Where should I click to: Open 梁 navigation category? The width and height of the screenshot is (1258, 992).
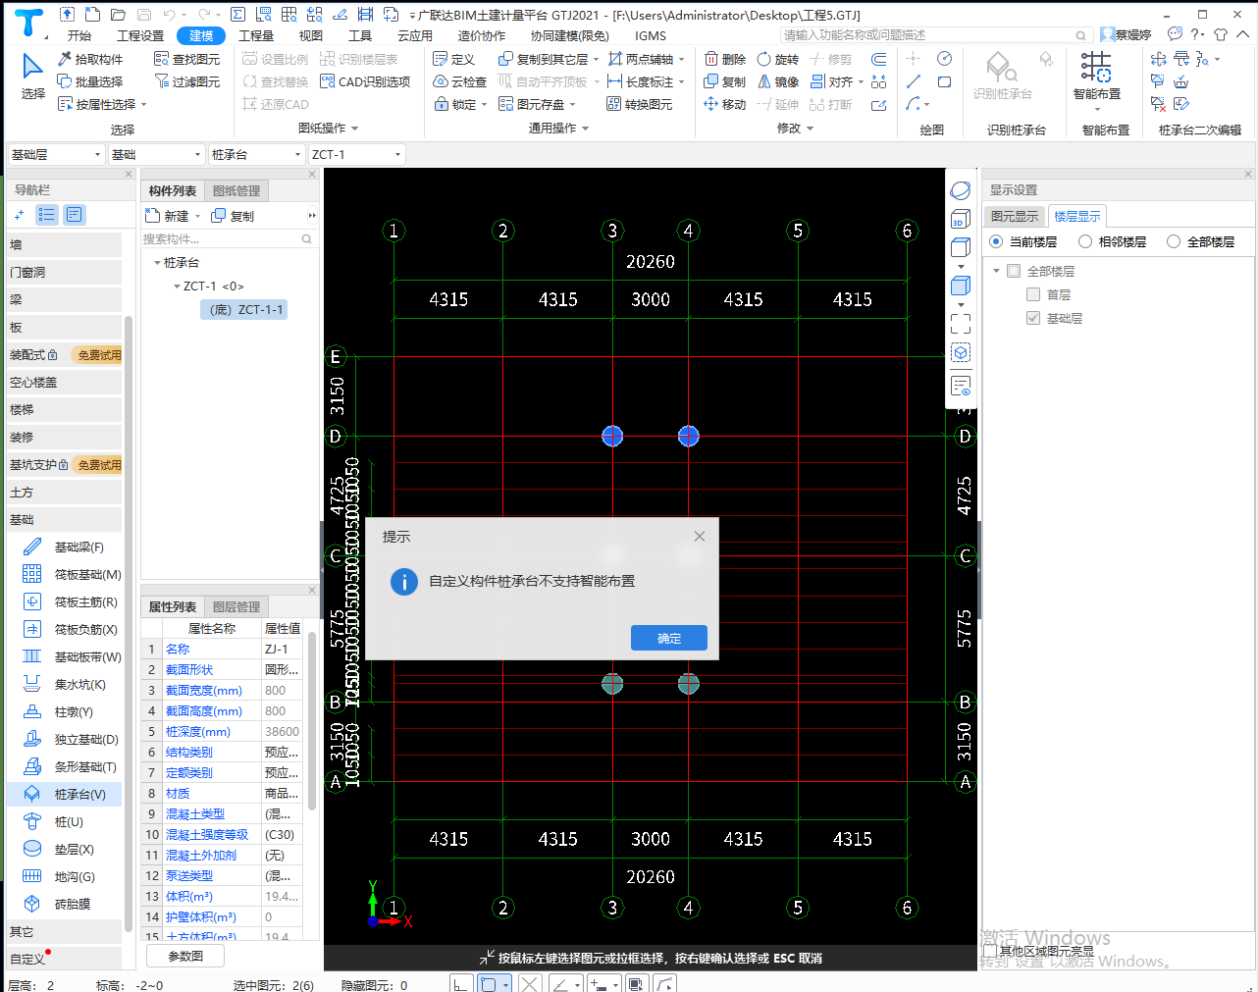point(65,299)
